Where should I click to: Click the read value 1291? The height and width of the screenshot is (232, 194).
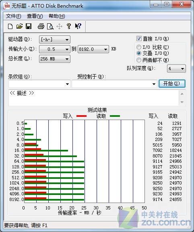[177, 123]
